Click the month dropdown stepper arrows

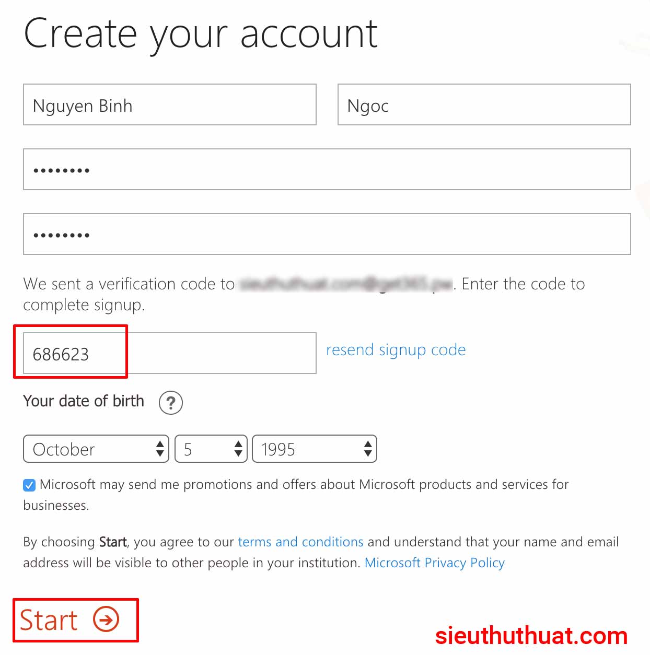pyautogui.click(x=160, y=449)
